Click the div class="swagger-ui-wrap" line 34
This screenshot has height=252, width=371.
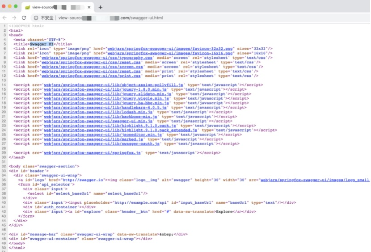point(47,175)
